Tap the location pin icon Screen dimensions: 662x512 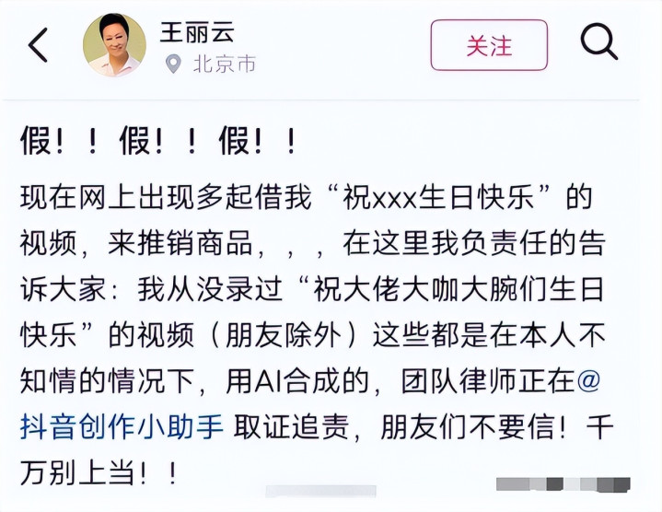tap(173, 64)
